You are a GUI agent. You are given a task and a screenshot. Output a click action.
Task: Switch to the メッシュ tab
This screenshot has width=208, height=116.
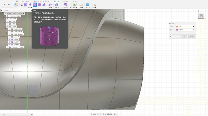tap(66, 1)
